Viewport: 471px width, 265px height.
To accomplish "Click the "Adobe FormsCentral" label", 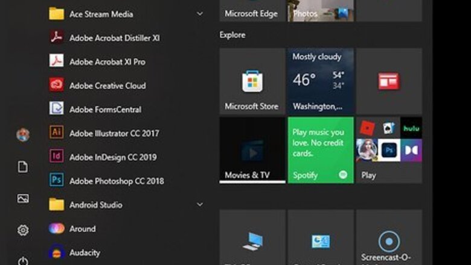I will click(x=106, y=110).
